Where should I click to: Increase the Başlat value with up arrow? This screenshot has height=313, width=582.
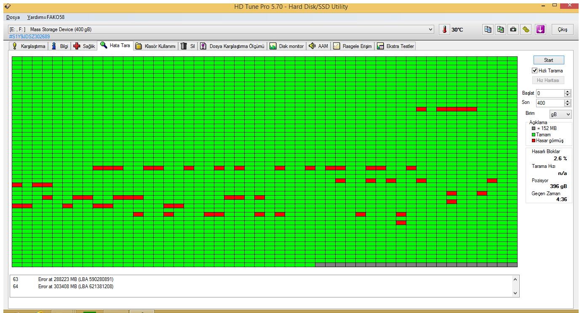coord(568,91)
